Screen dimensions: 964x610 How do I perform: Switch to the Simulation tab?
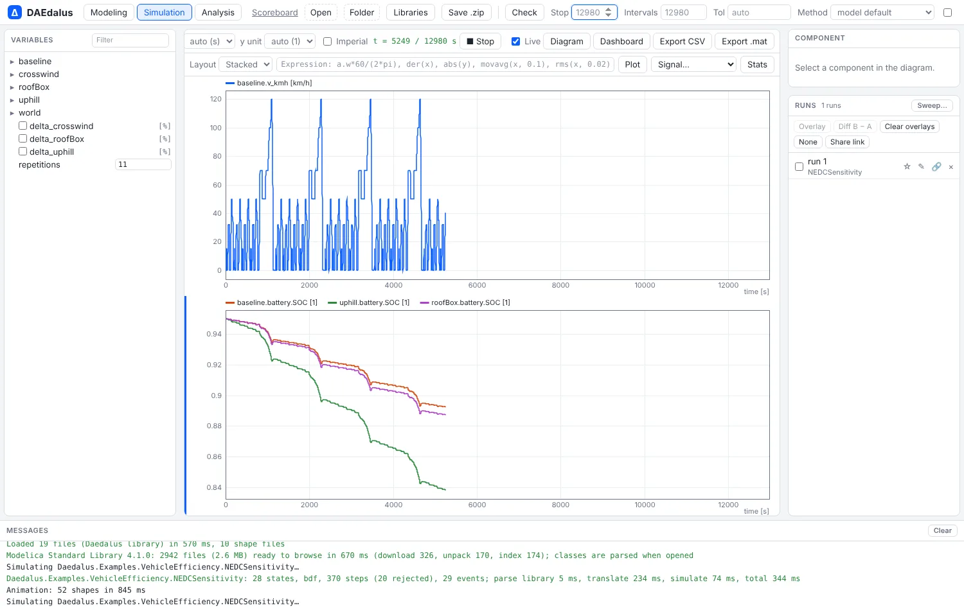165,12
